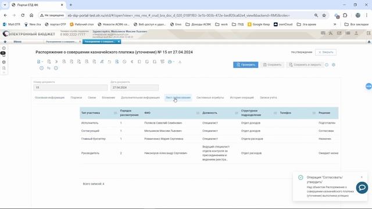Close the active blue Распоряжение tab
The height and width of the screenshot is (209, 372).
[119, 42]
